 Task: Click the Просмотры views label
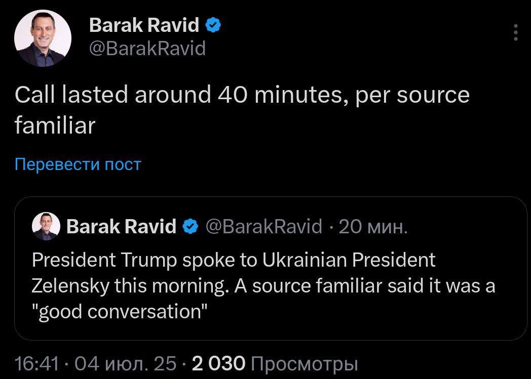click(x=305, y=363)
